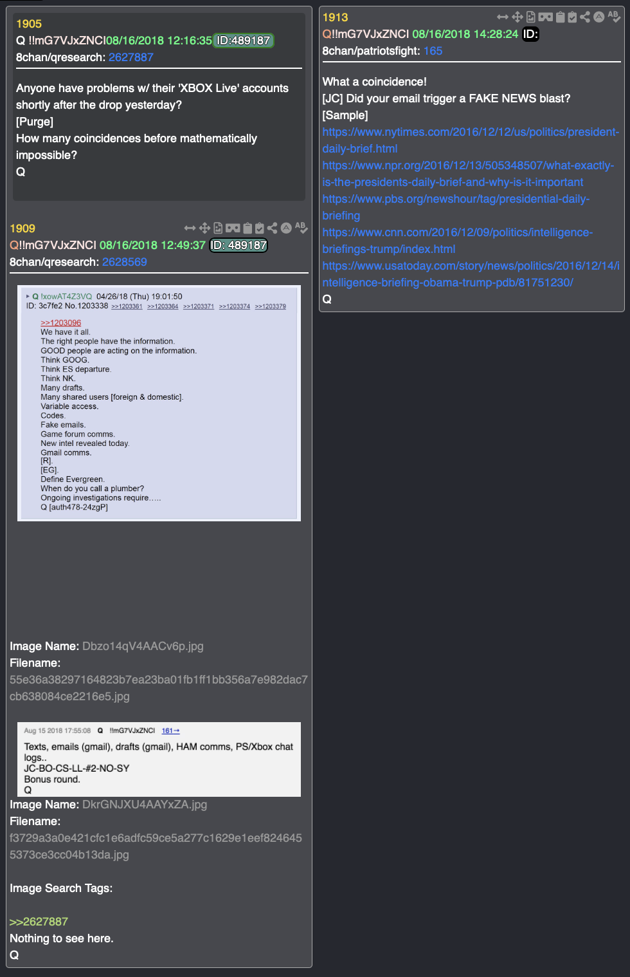Screen dimensions: 630x977
Task: Click the green >>2627887 reply reference
Action: [x=39, y=922]
